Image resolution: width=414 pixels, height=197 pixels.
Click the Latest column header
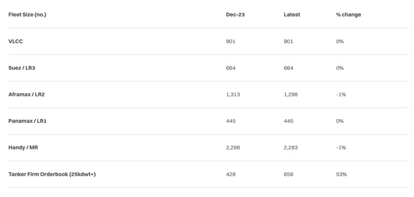pos(292,15)
